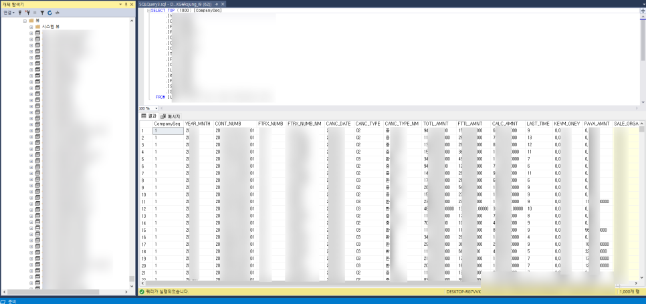Click the results grid horizontal scrollbar

coord(390,283)
